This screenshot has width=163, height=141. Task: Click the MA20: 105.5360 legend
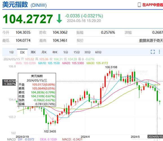coord(73,63)
